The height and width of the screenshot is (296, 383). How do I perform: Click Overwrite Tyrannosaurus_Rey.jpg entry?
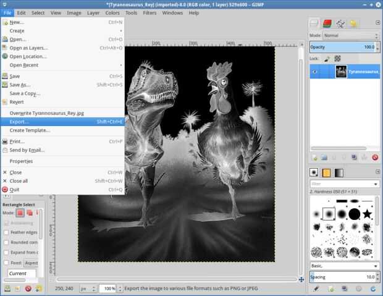62,113
